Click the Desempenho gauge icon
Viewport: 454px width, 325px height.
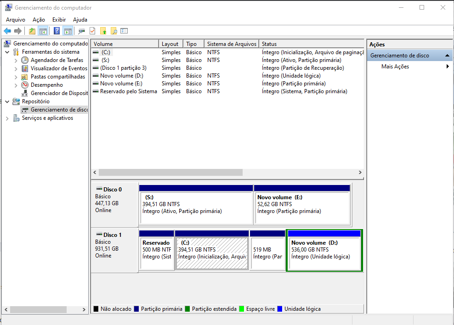tap(25, 85)
